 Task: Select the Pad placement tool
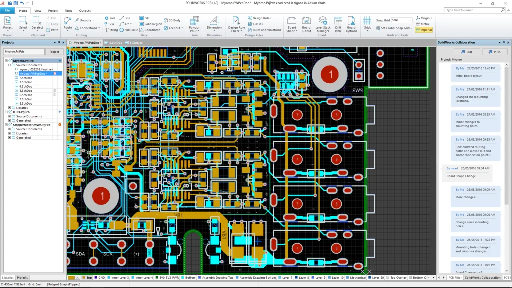point(111,19)
